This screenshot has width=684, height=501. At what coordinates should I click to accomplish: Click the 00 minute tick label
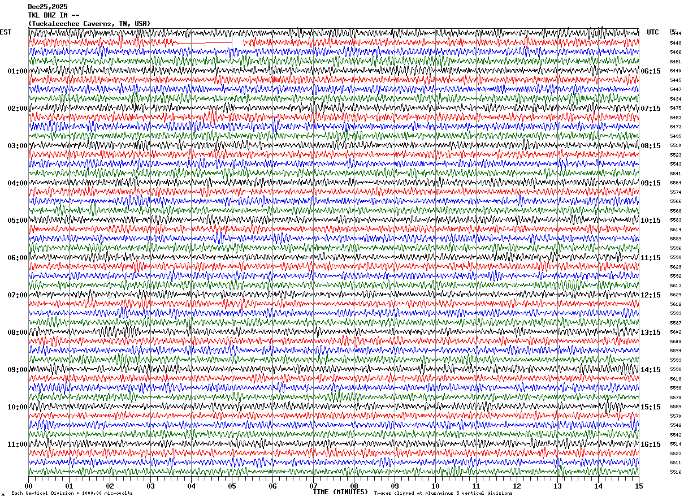(28, 486)
